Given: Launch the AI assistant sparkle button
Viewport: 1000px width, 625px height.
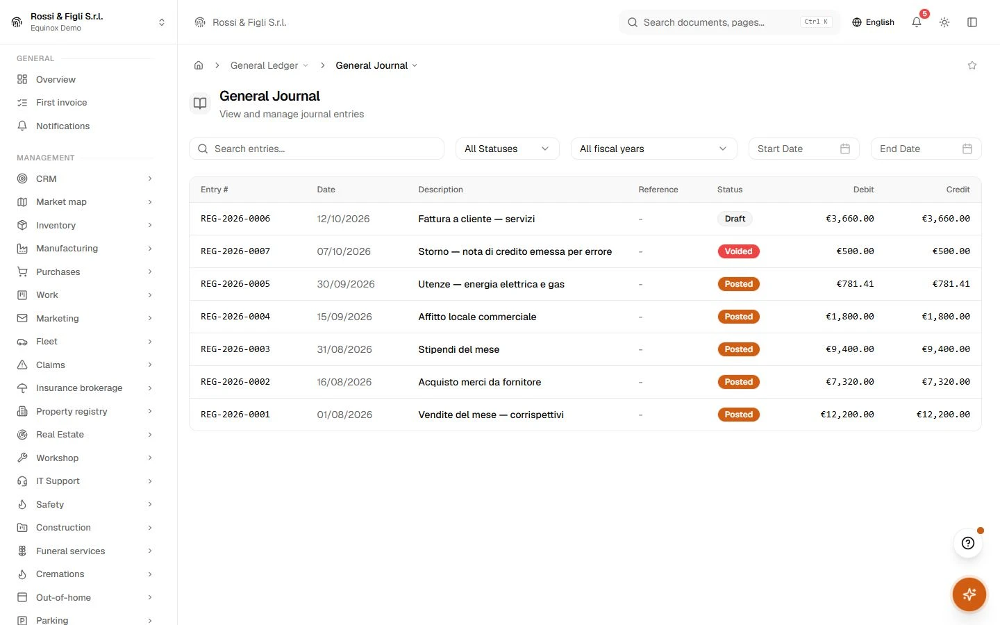Looking at the screenshot, I should point(969,594).
